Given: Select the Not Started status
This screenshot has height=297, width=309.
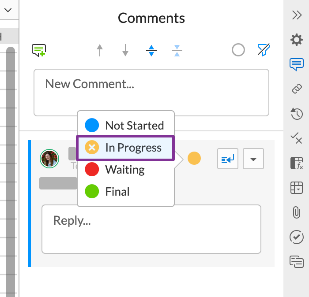Looking at the screenshot, I should 126,126.
